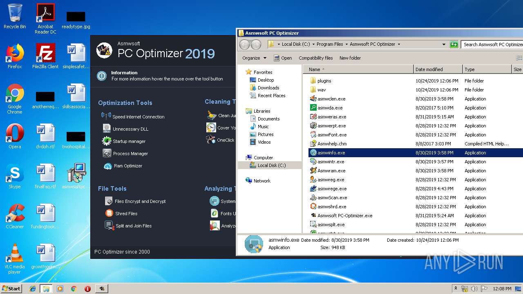Open the Clean Junk tool icon
The height and width of the screenshot is (294, 523).
pos(211,115)
